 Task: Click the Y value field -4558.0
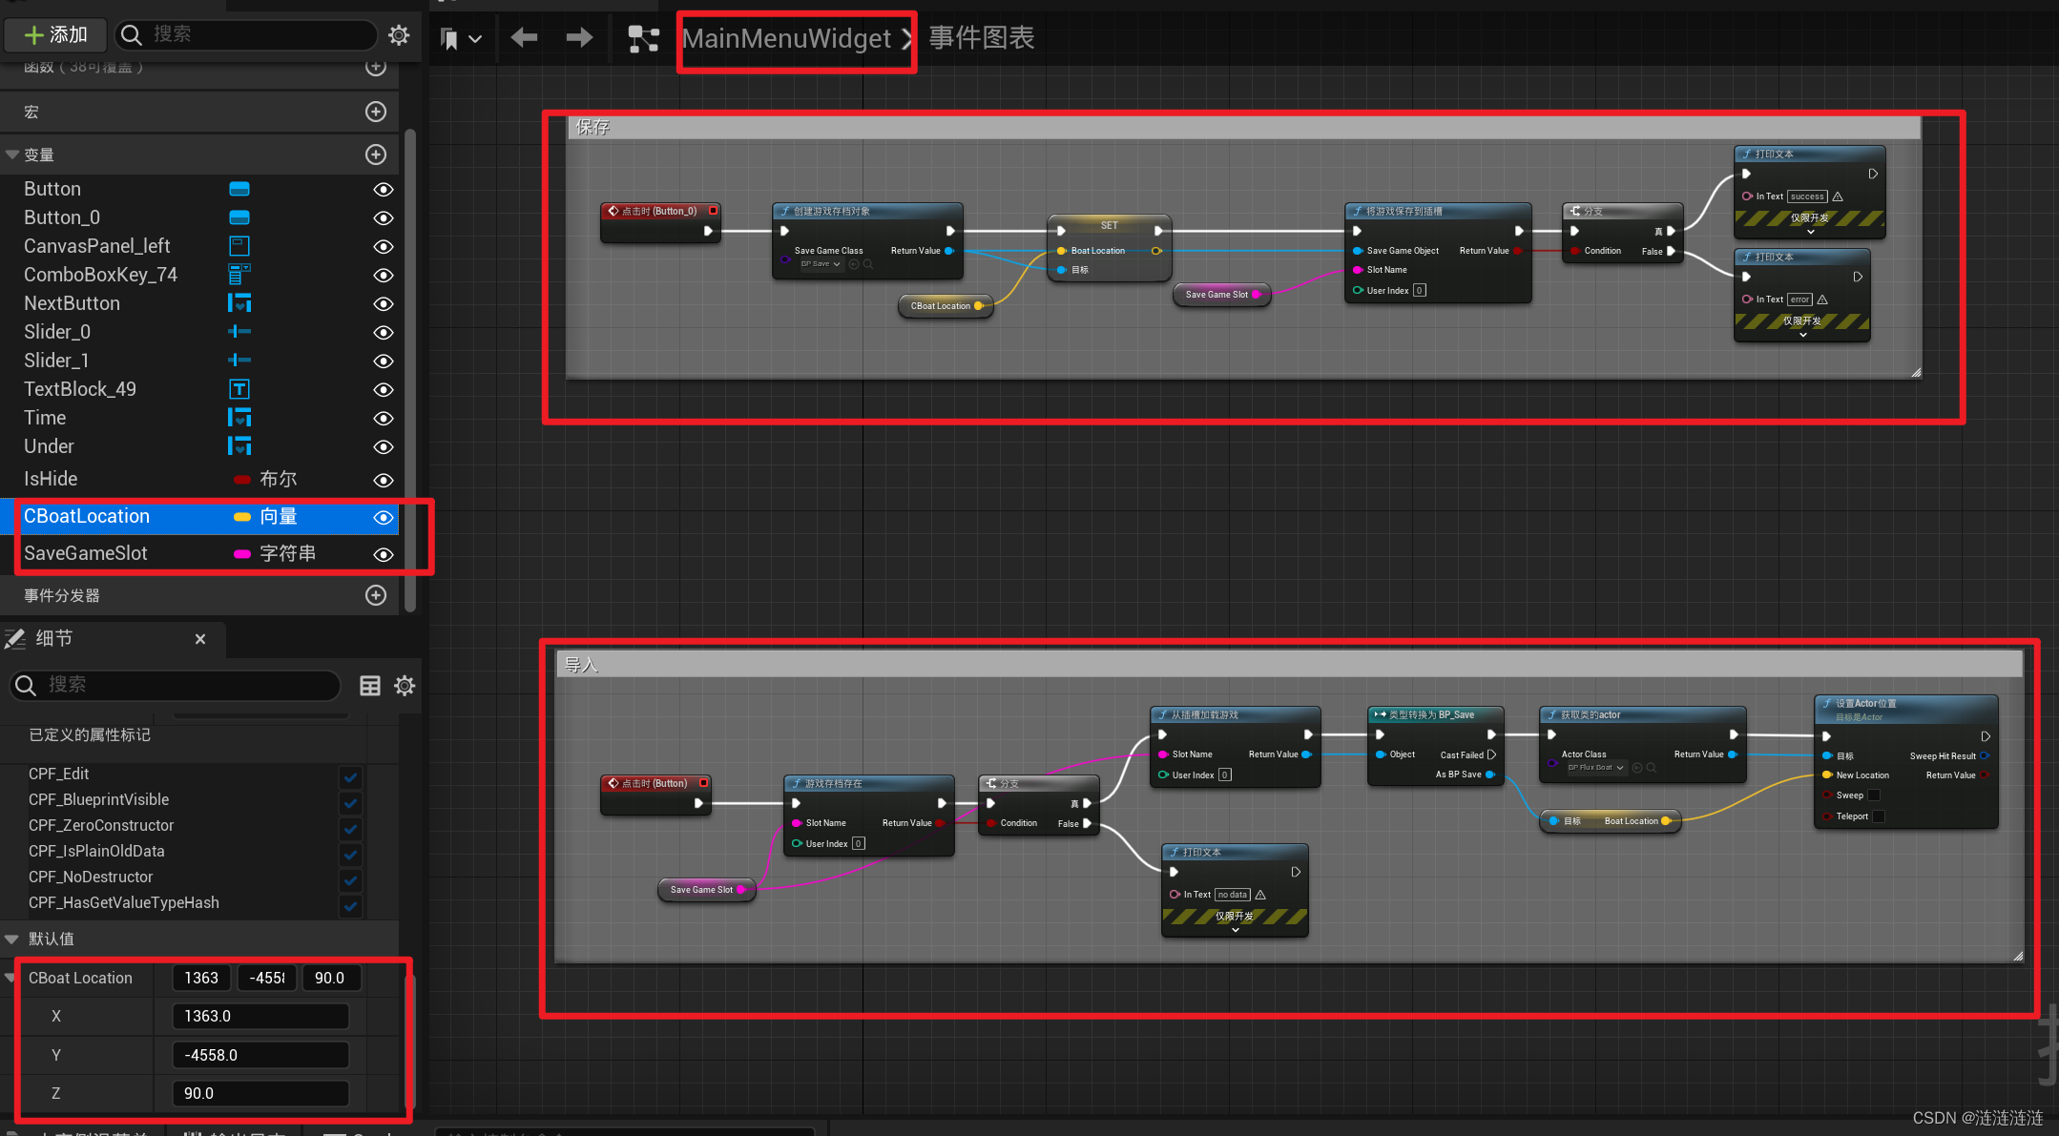pos(260,1055)
